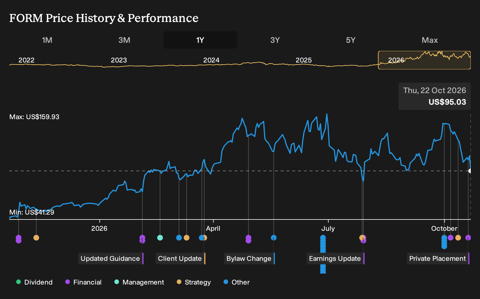Click the FORM Price History & Performance heading
Image resolution: width=480 pixels, height=299 pixels.
tap(104, 18)
